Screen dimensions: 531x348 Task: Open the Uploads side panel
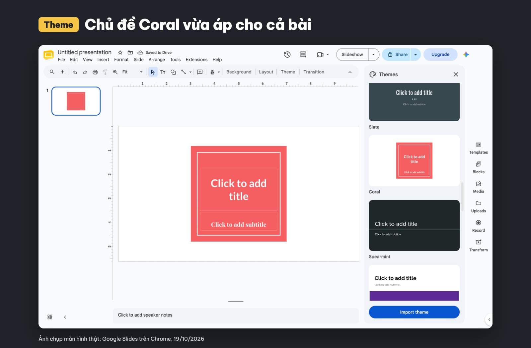click(478, 206)
